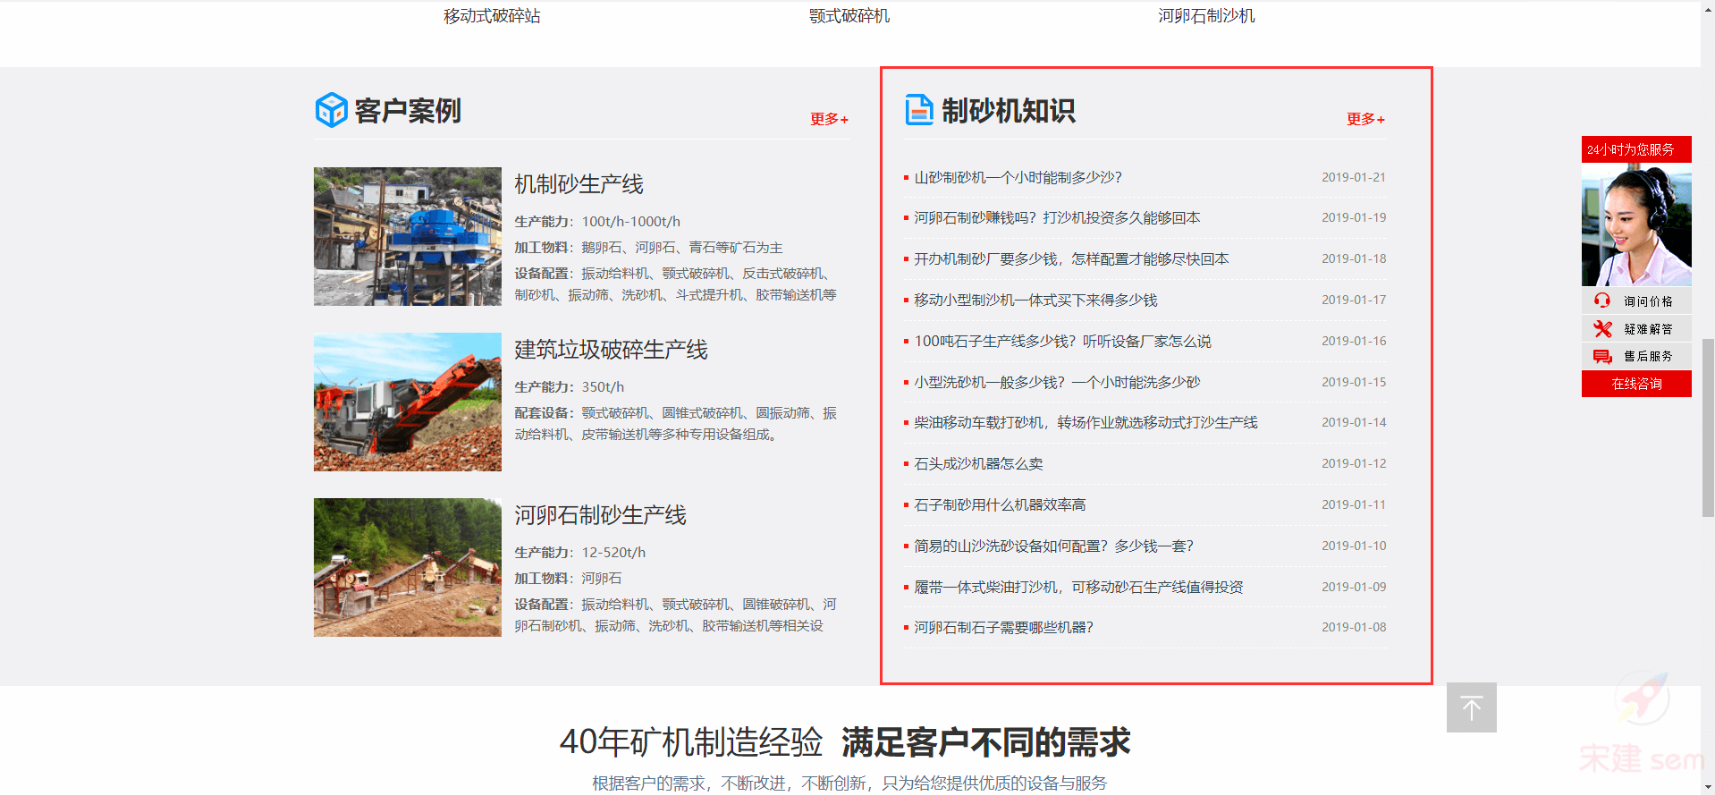Open article 小型洗砂机一般多少钱?
This screenshot has height=796, width=1715.
1057,382
